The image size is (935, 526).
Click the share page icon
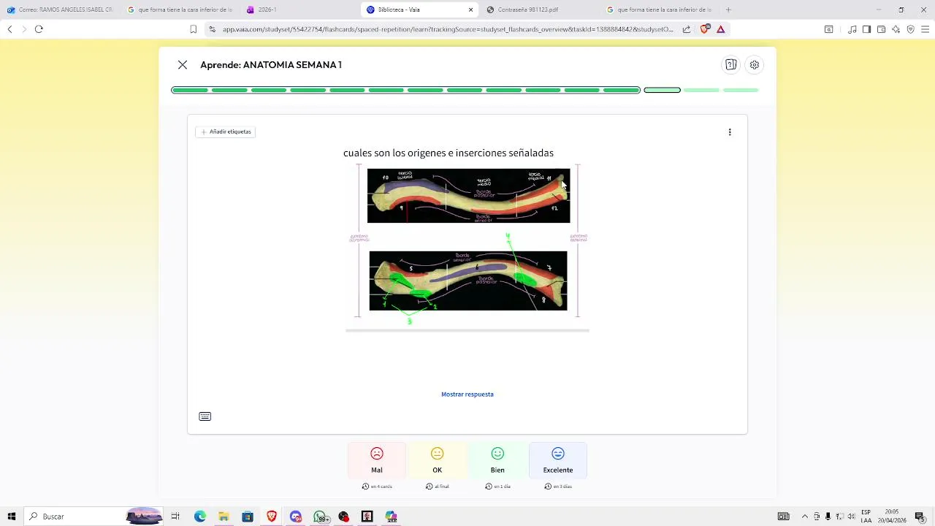[x=687, y=29]
